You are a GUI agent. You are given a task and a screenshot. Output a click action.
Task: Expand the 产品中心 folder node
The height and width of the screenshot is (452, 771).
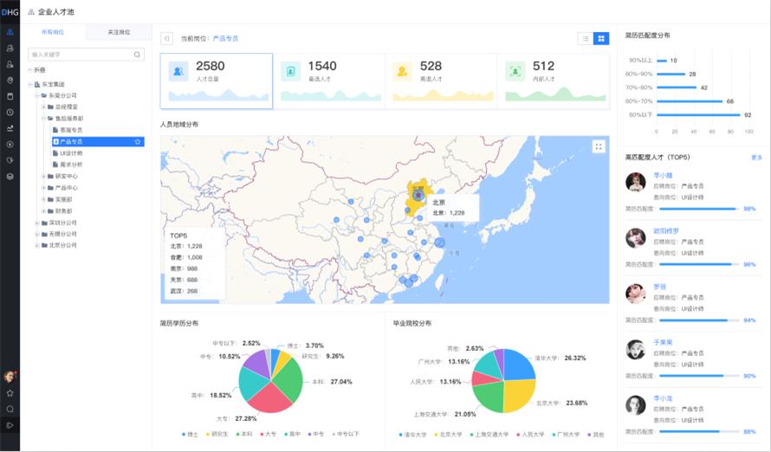point(43,188)
